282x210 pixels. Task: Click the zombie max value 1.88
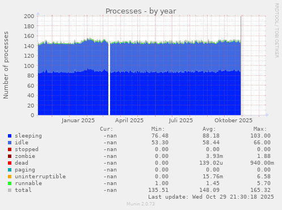tap(264, 156)
